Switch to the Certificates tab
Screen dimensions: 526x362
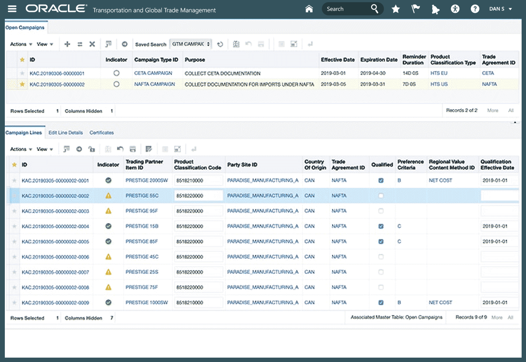click(x=101, y=133)
